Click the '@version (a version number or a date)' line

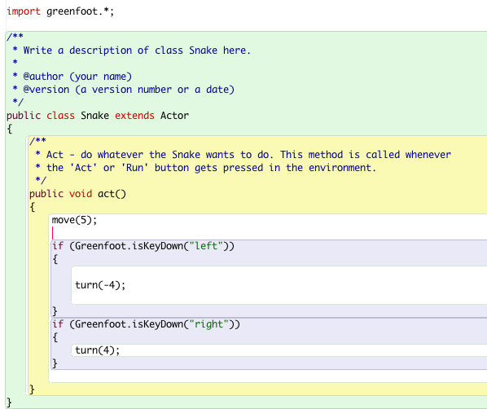coord(129,90)
